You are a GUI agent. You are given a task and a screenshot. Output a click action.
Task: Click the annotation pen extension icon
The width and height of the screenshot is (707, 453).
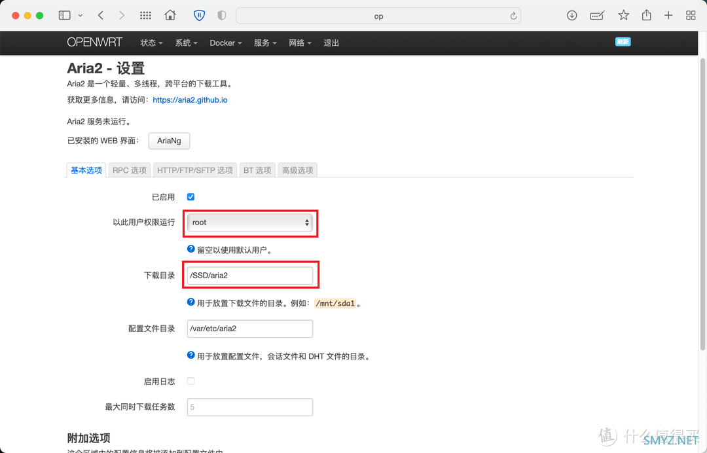[597, 16]
